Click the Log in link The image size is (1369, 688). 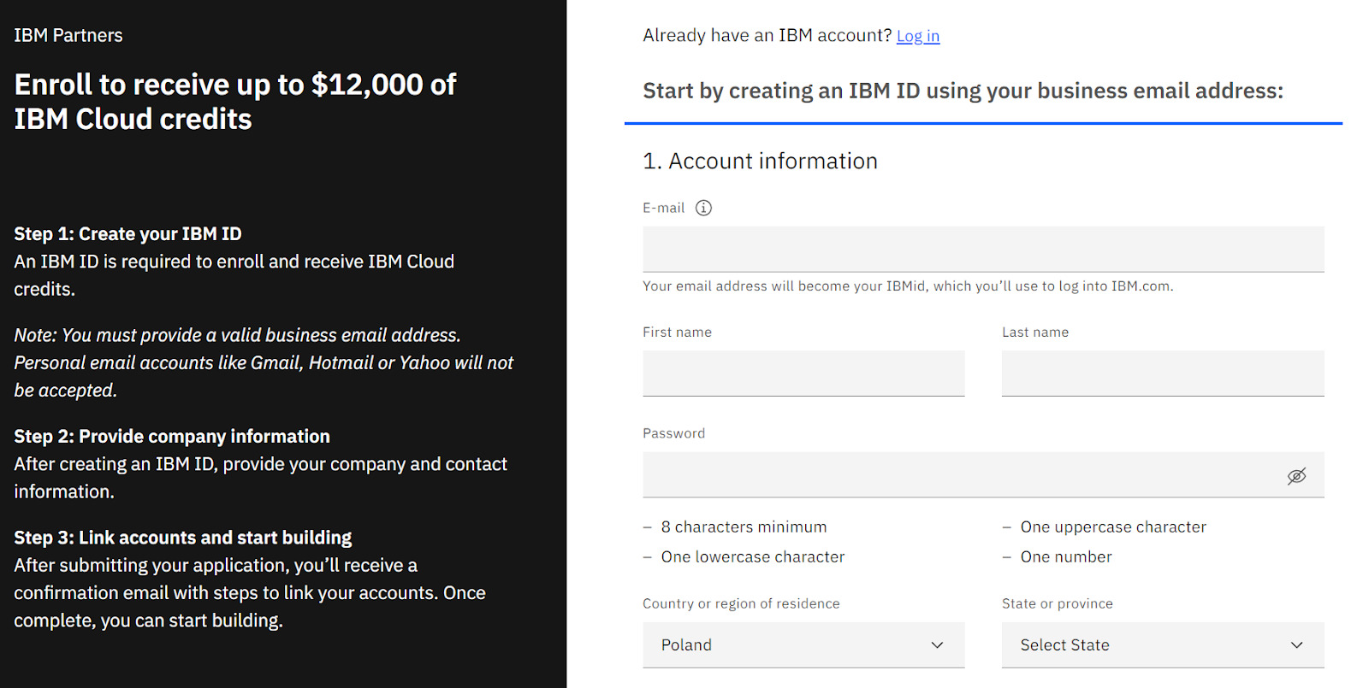coord(917,36)
